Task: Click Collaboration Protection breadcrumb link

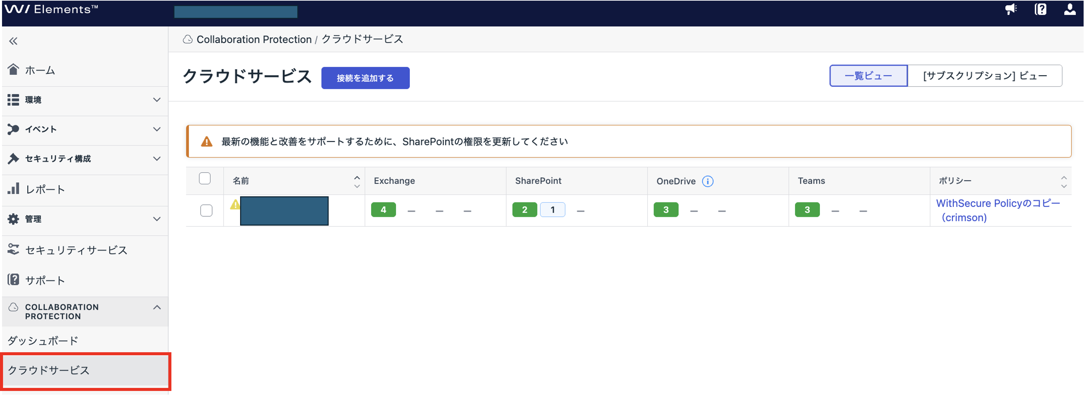Action: click(254, 39)
